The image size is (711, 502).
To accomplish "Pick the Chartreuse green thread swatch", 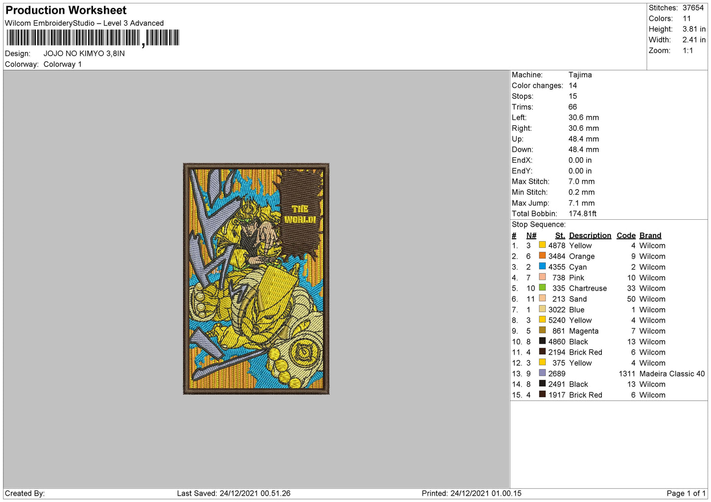I will 542,288.
